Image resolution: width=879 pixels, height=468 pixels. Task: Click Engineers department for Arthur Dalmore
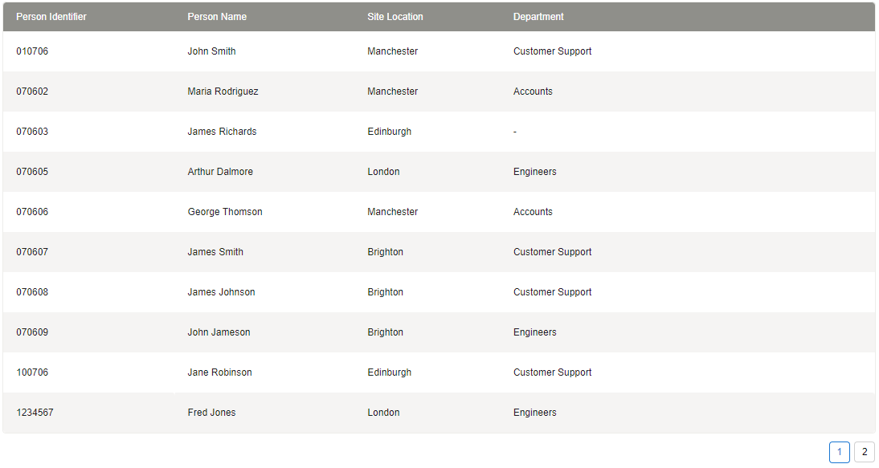pyautogui.click(x=534, y=172)
